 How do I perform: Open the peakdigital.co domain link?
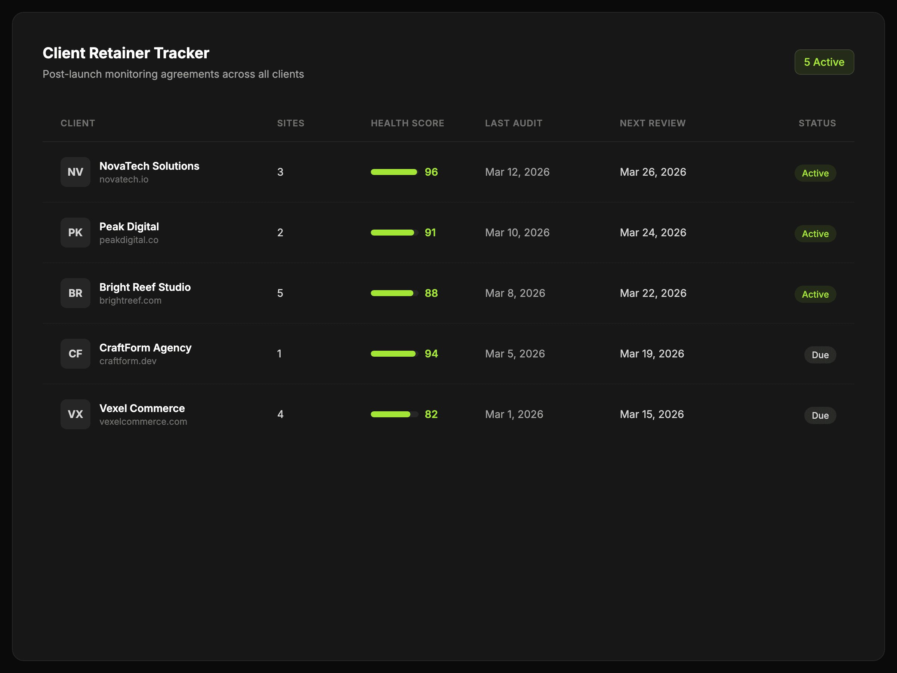point(129,240)
